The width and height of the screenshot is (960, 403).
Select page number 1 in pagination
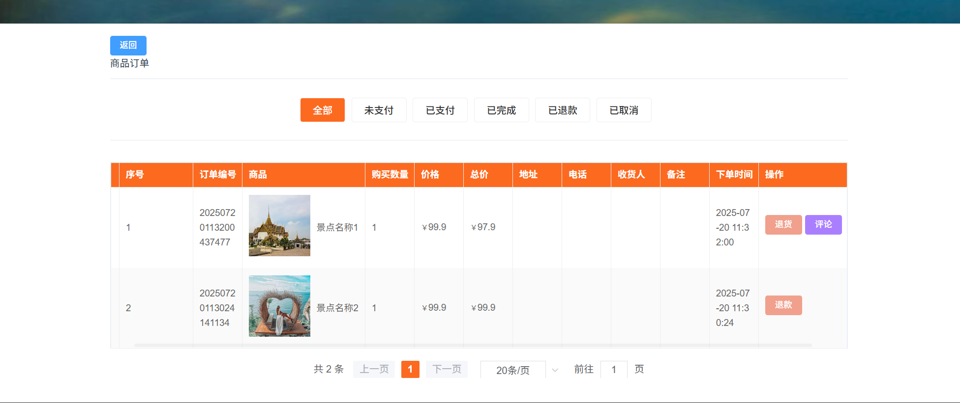click(410, 369)
